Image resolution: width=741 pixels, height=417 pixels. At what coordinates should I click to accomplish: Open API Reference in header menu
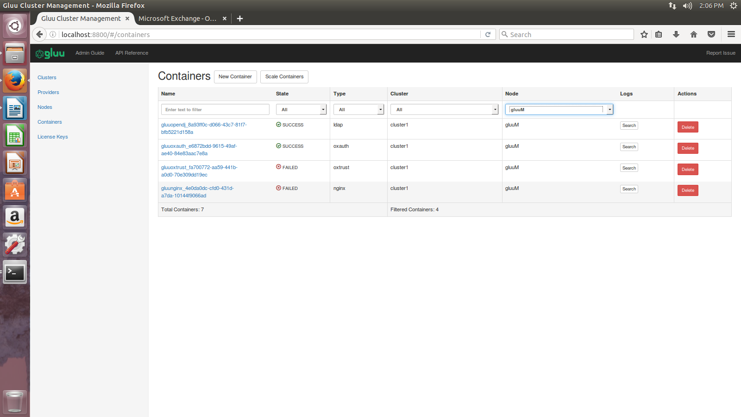pyautogui.click(x=132, y=53)
